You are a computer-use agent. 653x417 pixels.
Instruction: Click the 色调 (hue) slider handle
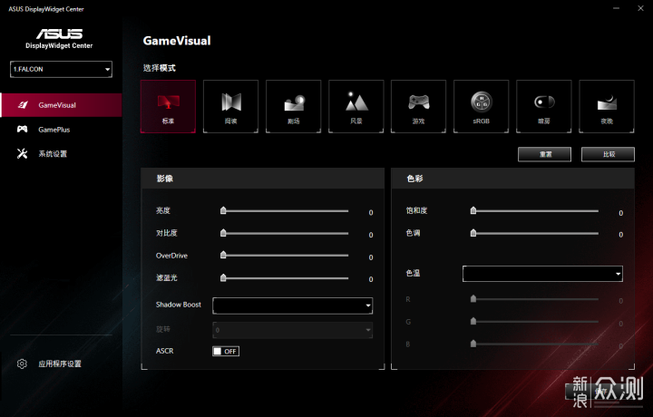(473, 233)
